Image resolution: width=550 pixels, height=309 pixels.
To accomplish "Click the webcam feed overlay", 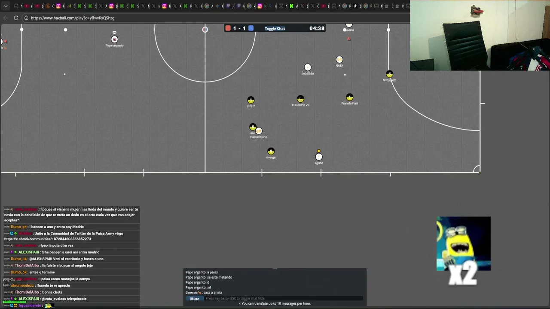I will pos(480,35).
